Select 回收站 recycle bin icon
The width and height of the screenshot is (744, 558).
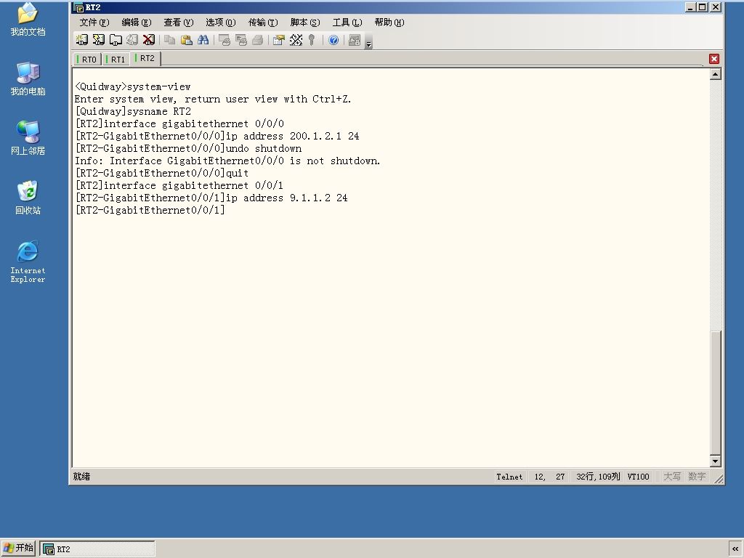pyautogui.click(x=28, y=198)
